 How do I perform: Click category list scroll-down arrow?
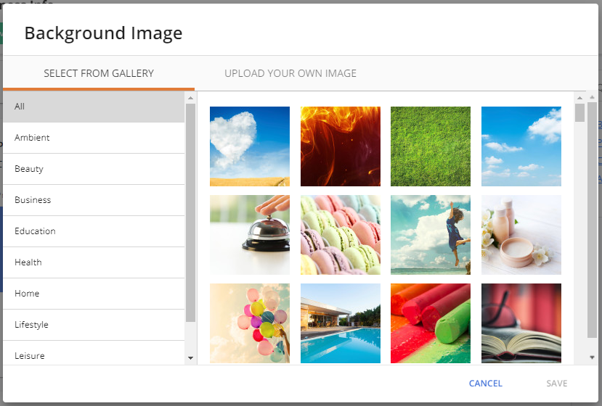190,358
